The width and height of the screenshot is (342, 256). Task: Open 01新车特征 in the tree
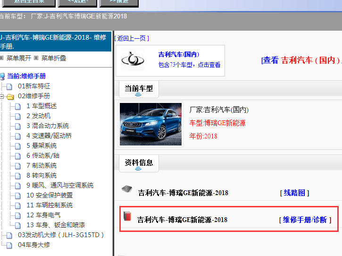pyautogui.click(x=34, y=86)
